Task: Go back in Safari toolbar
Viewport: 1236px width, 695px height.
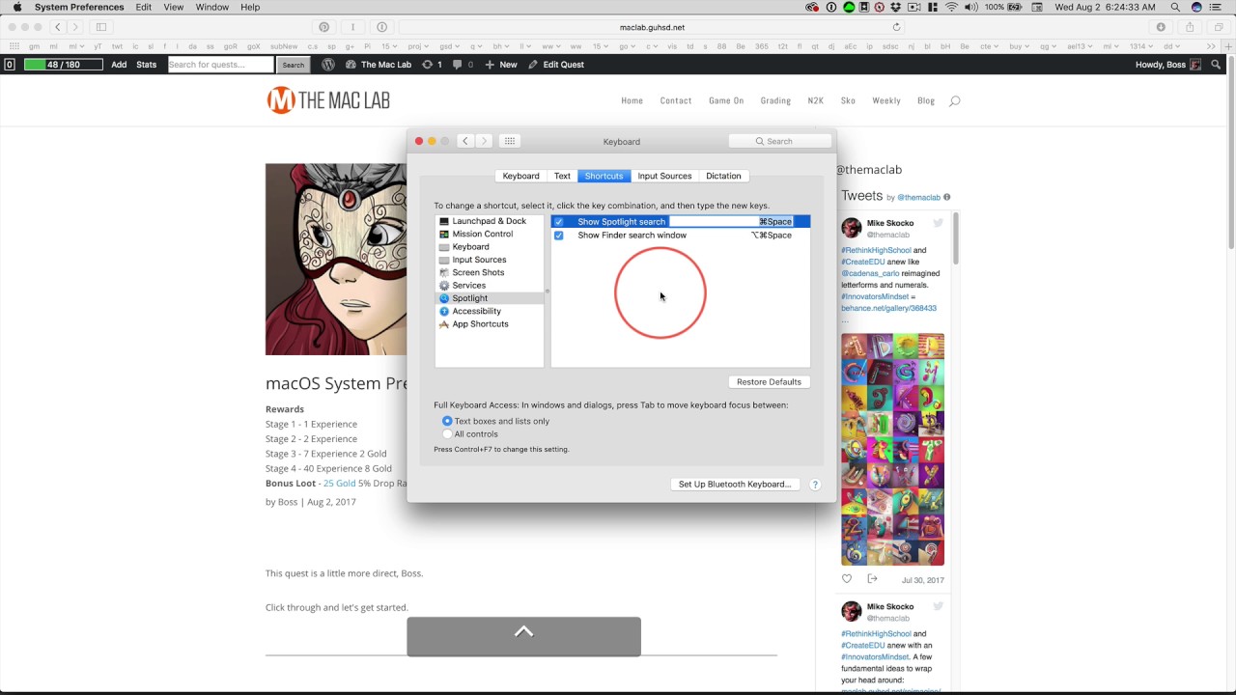Action: [58, 27]
